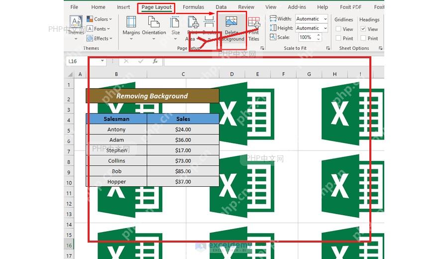
Task: Select the Antony cell
Action: coord(116,129)
